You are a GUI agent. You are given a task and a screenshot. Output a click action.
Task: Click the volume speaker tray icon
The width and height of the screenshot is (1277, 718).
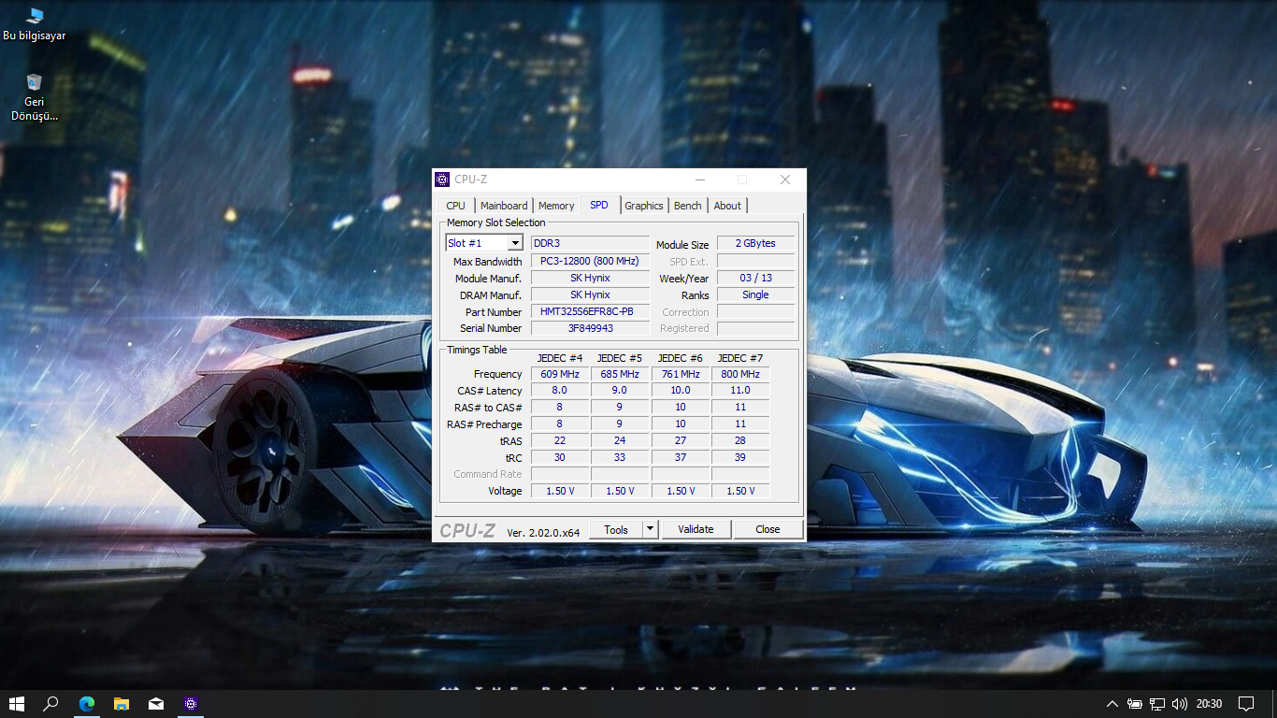[1180, 704]
